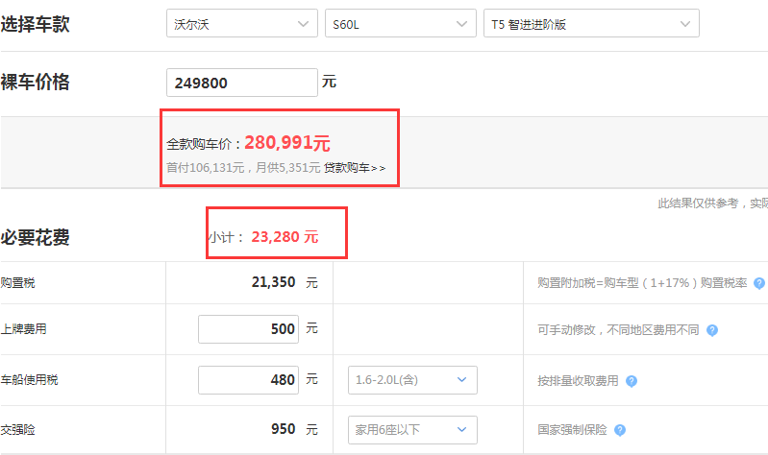Image resolution: width=768 pixels, height=455 pixels.
Task: Click the 车船使用税 input showing 480
Action: [248, 380]
